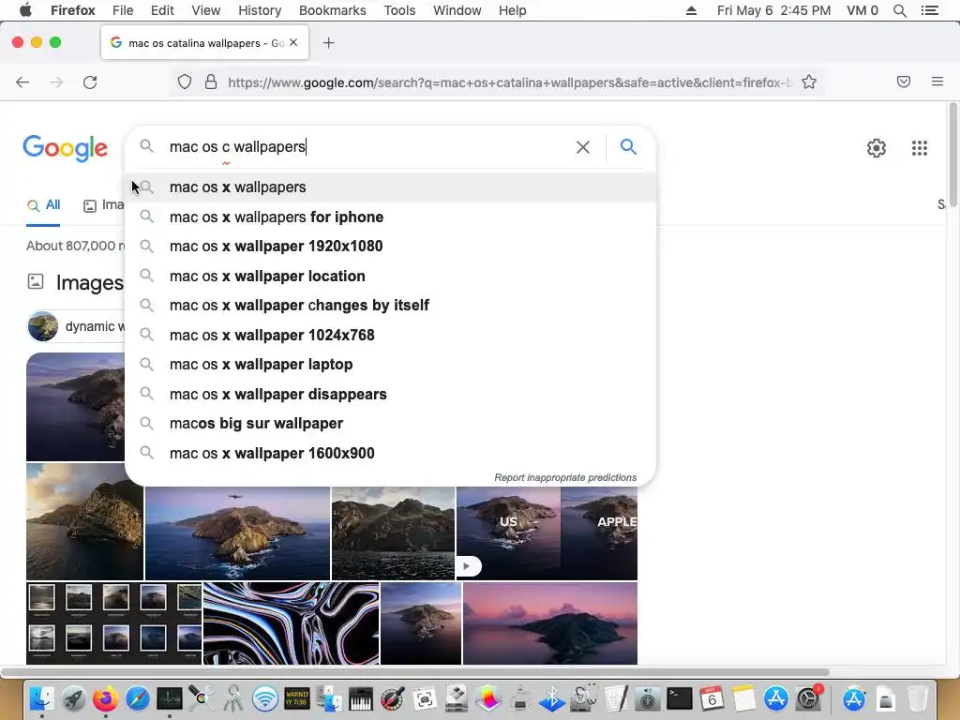This screenshot has height=720, width=960.
Task: Click into the Google search text field
Action: (x=367, y=147)
